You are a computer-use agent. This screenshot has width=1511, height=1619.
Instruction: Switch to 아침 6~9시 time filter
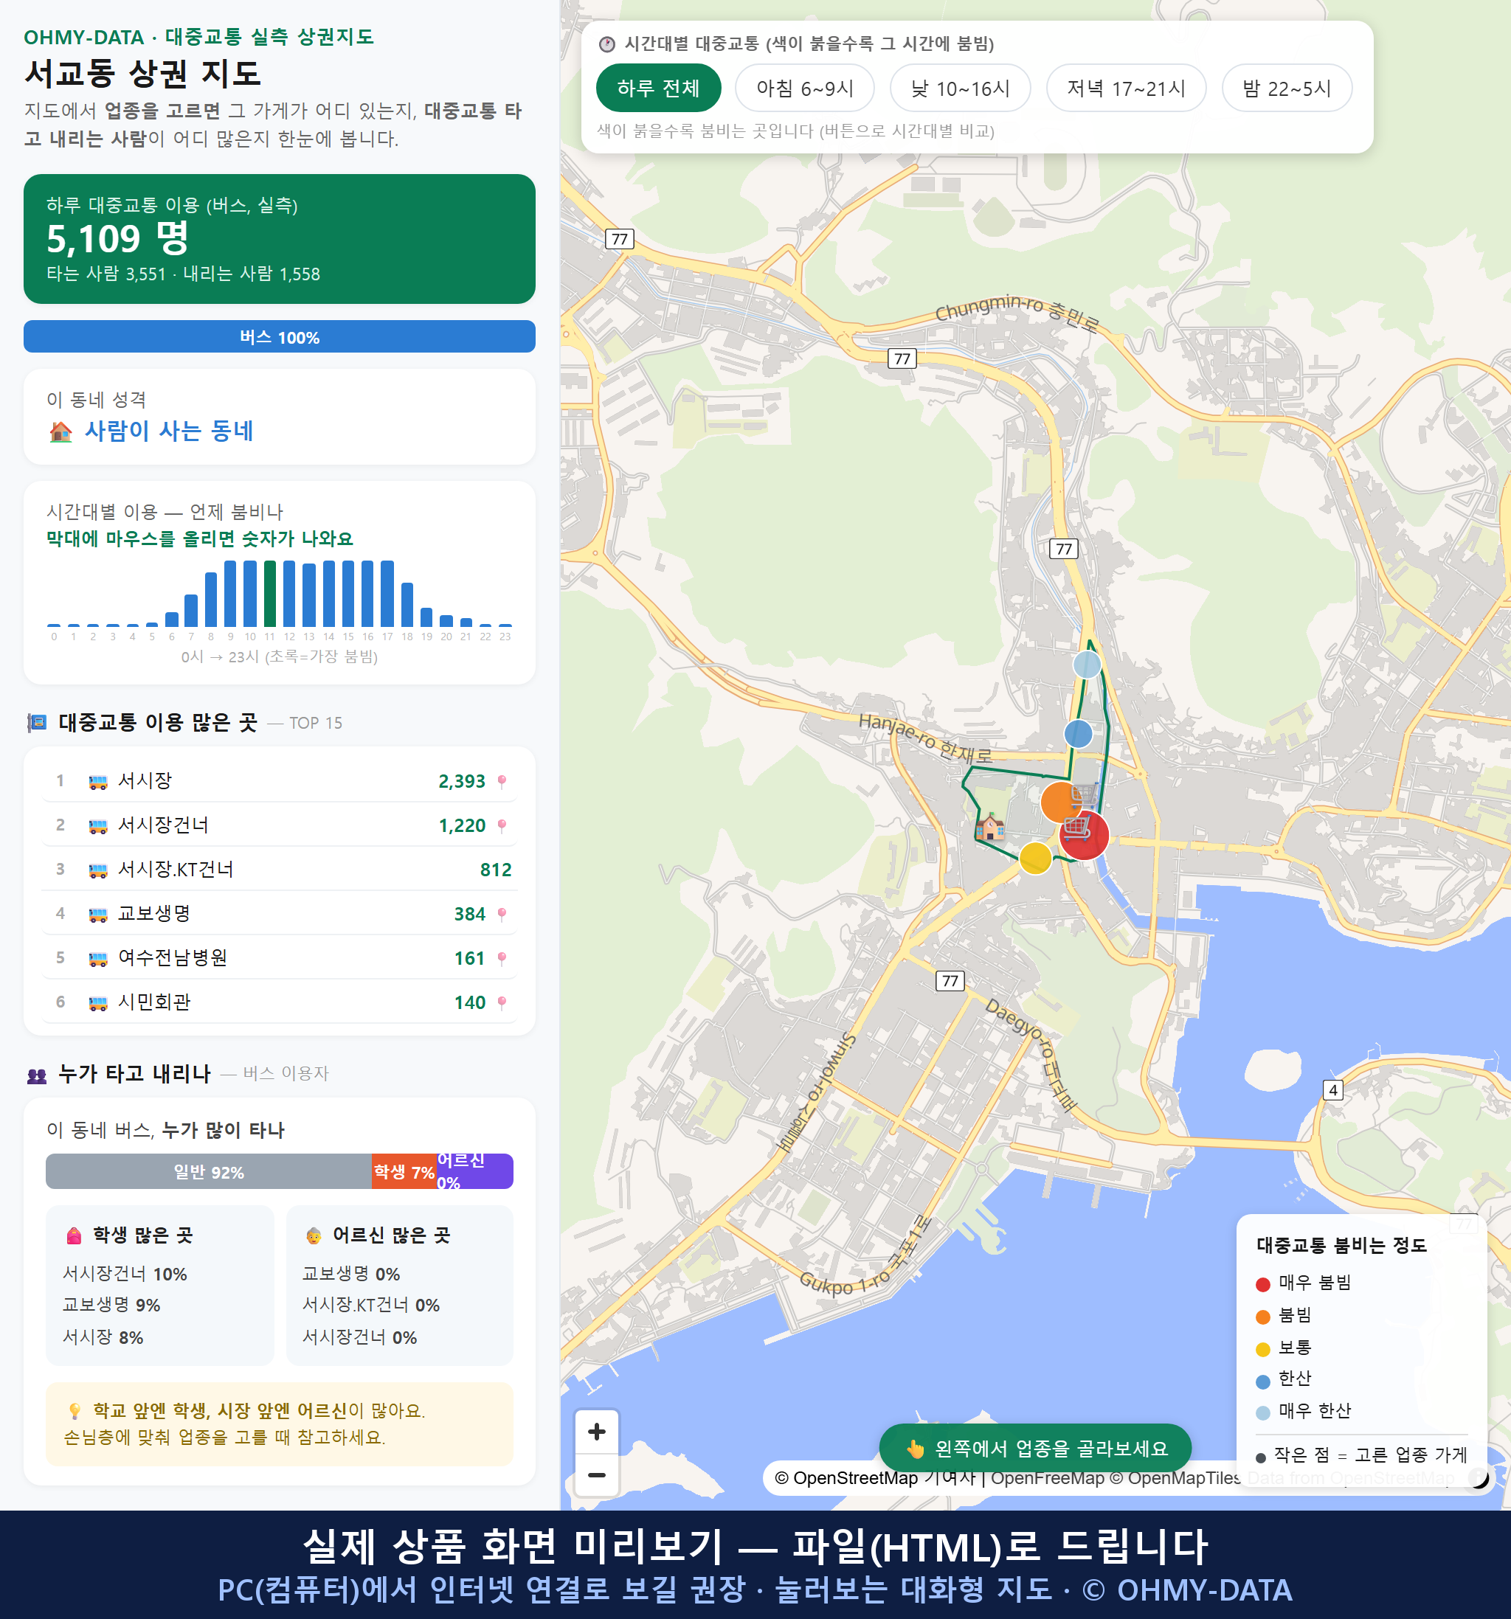tap(805, 88)
